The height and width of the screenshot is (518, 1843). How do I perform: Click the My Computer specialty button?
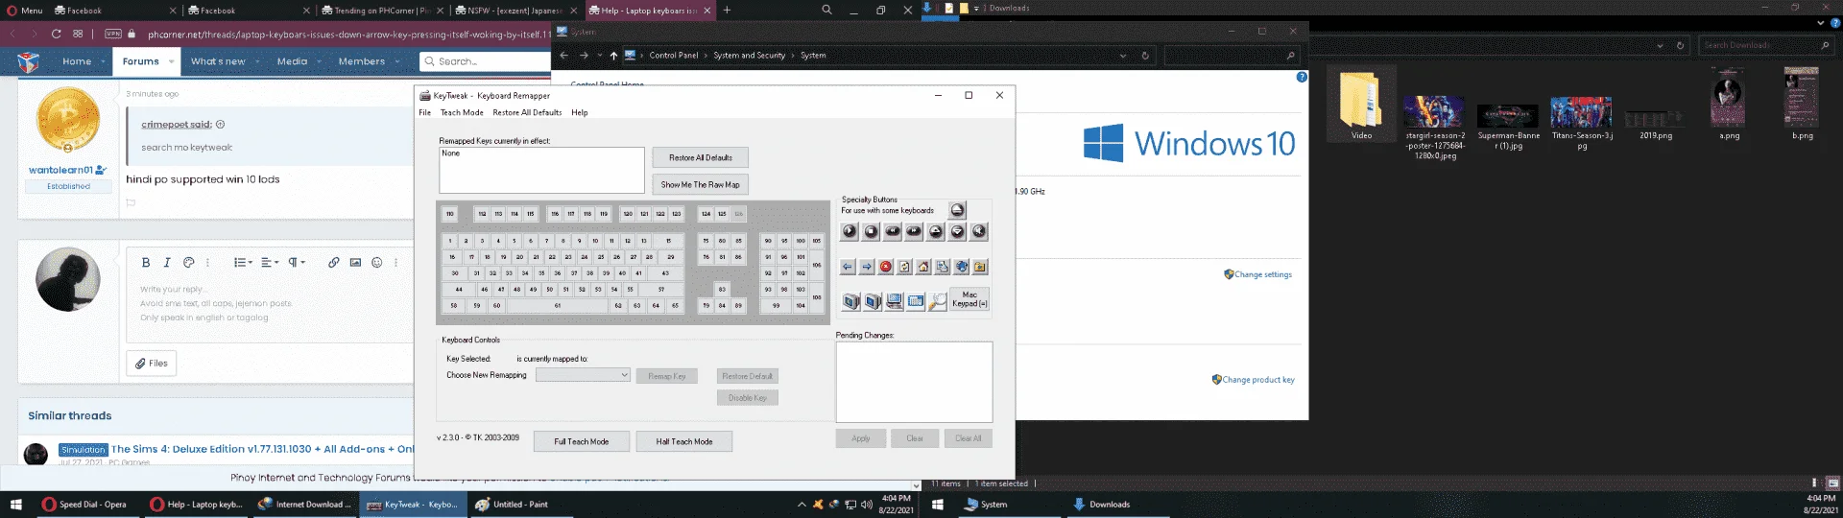click(895, 301)
